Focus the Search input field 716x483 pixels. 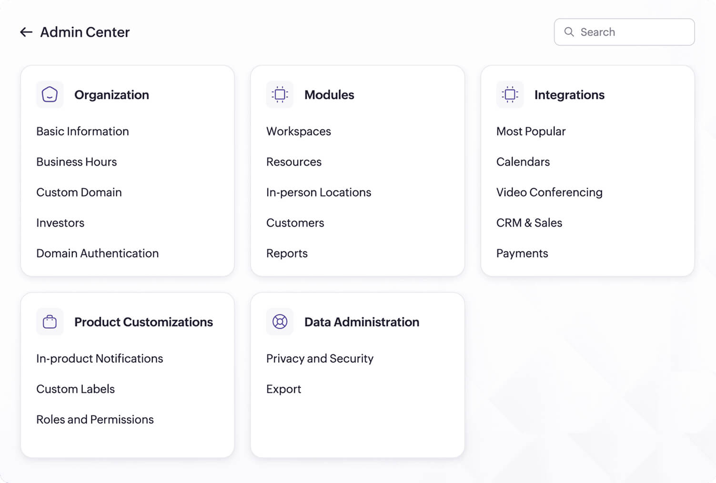pyautogui.click(x=624, y=32)
